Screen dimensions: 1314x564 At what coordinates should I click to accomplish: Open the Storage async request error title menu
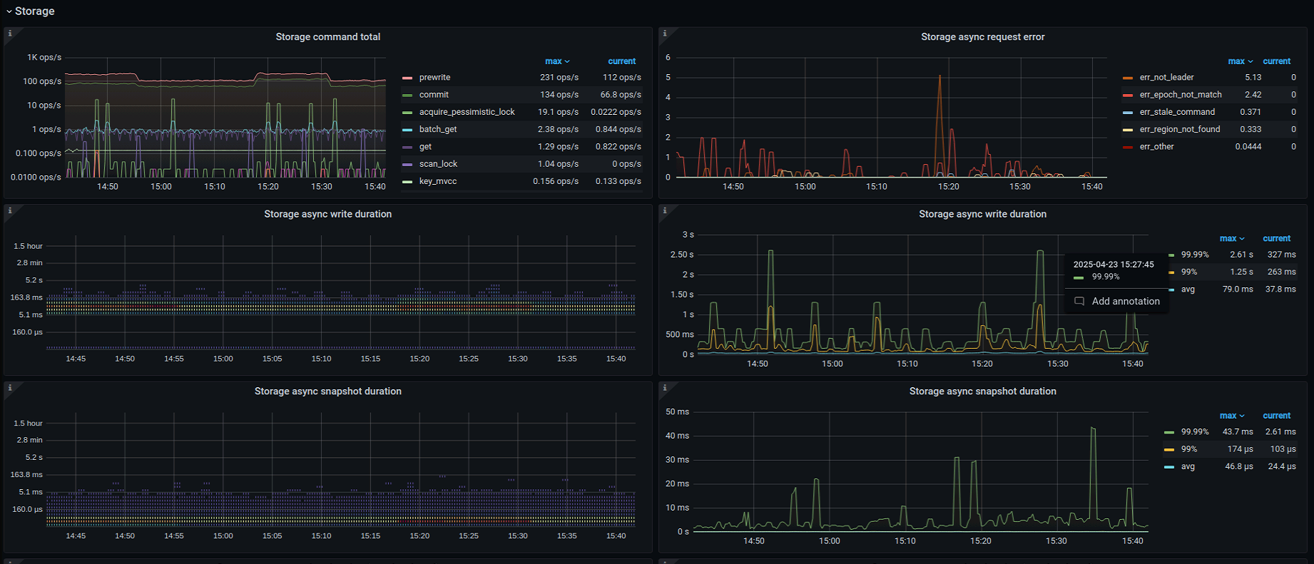pos(982,37)
